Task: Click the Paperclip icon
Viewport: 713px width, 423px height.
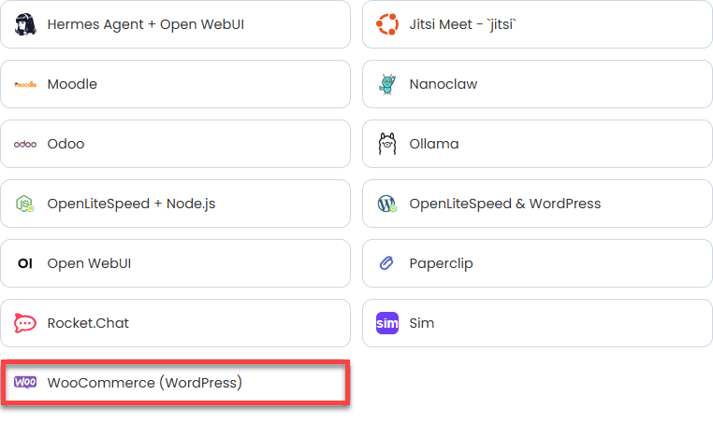Action: [386, 263]
